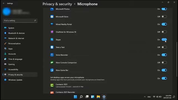Show hidden icons chevron in system tray
The image size is (178, 100).
tap(145, 97)
